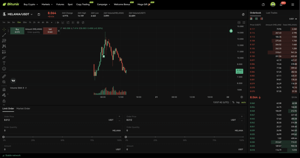
Task: Select the 1m timeframe
Action: pyautogui.click(x=4, y=23)
